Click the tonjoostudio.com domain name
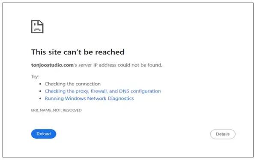This screenshot has height=160, width=257. point(52,65)
